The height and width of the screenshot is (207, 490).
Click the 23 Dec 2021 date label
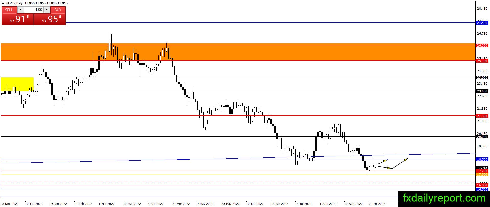[x=9, y=204]
